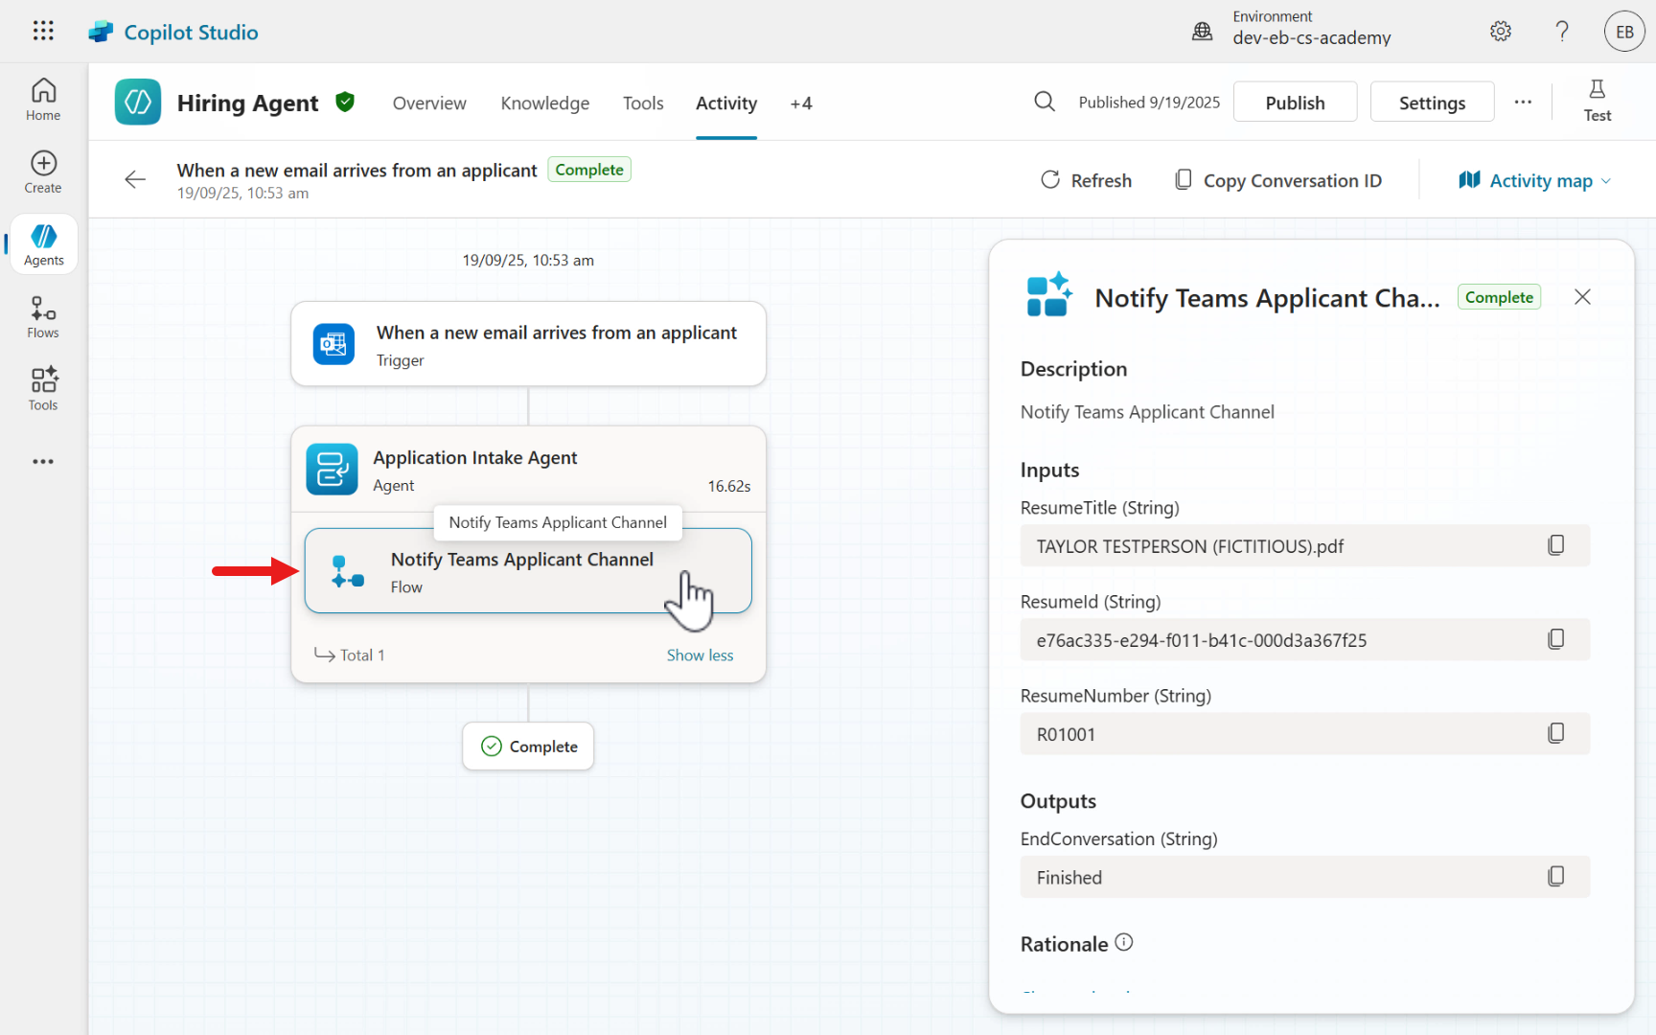Click the Rationale info icon

pyautogui.click(x=1124, y=943)
